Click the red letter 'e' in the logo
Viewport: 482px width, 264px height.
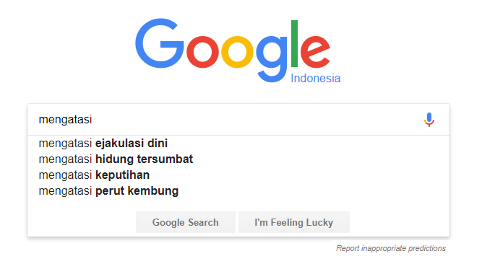tap(315, 52)
